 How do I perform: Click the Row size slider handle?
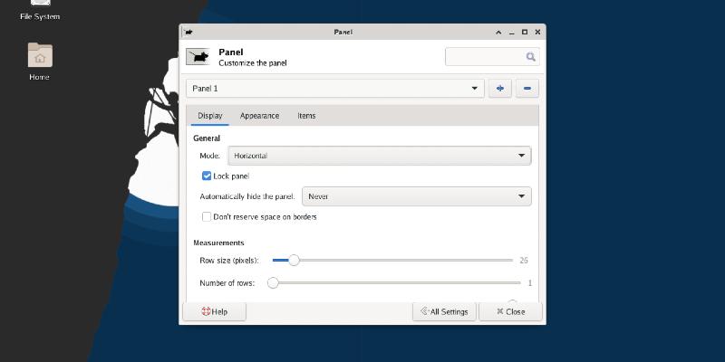click(x=293, y=260)
